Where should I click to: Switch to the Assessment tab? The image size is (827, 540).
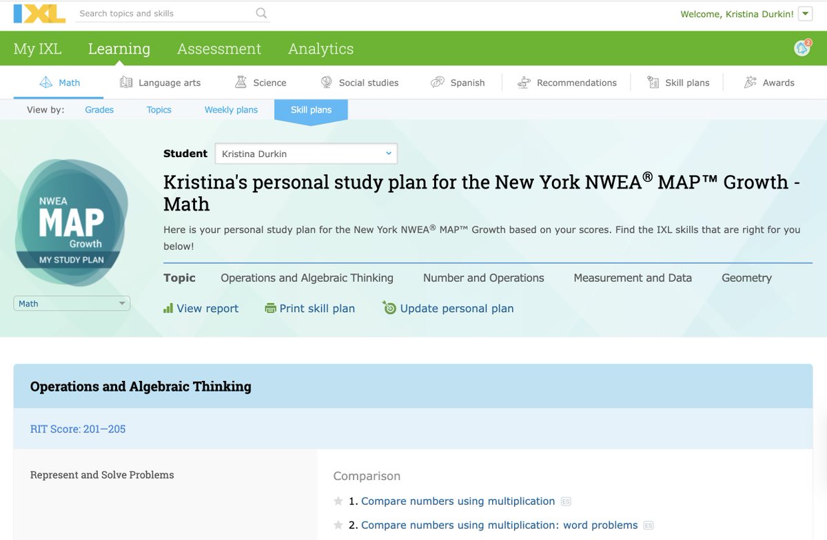pos(219,48)
